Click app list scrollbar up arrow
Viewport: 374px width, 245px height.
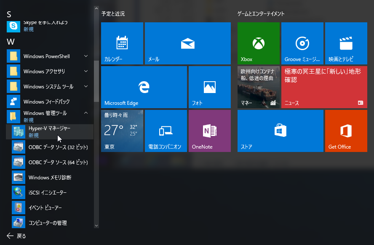point(96,8)
